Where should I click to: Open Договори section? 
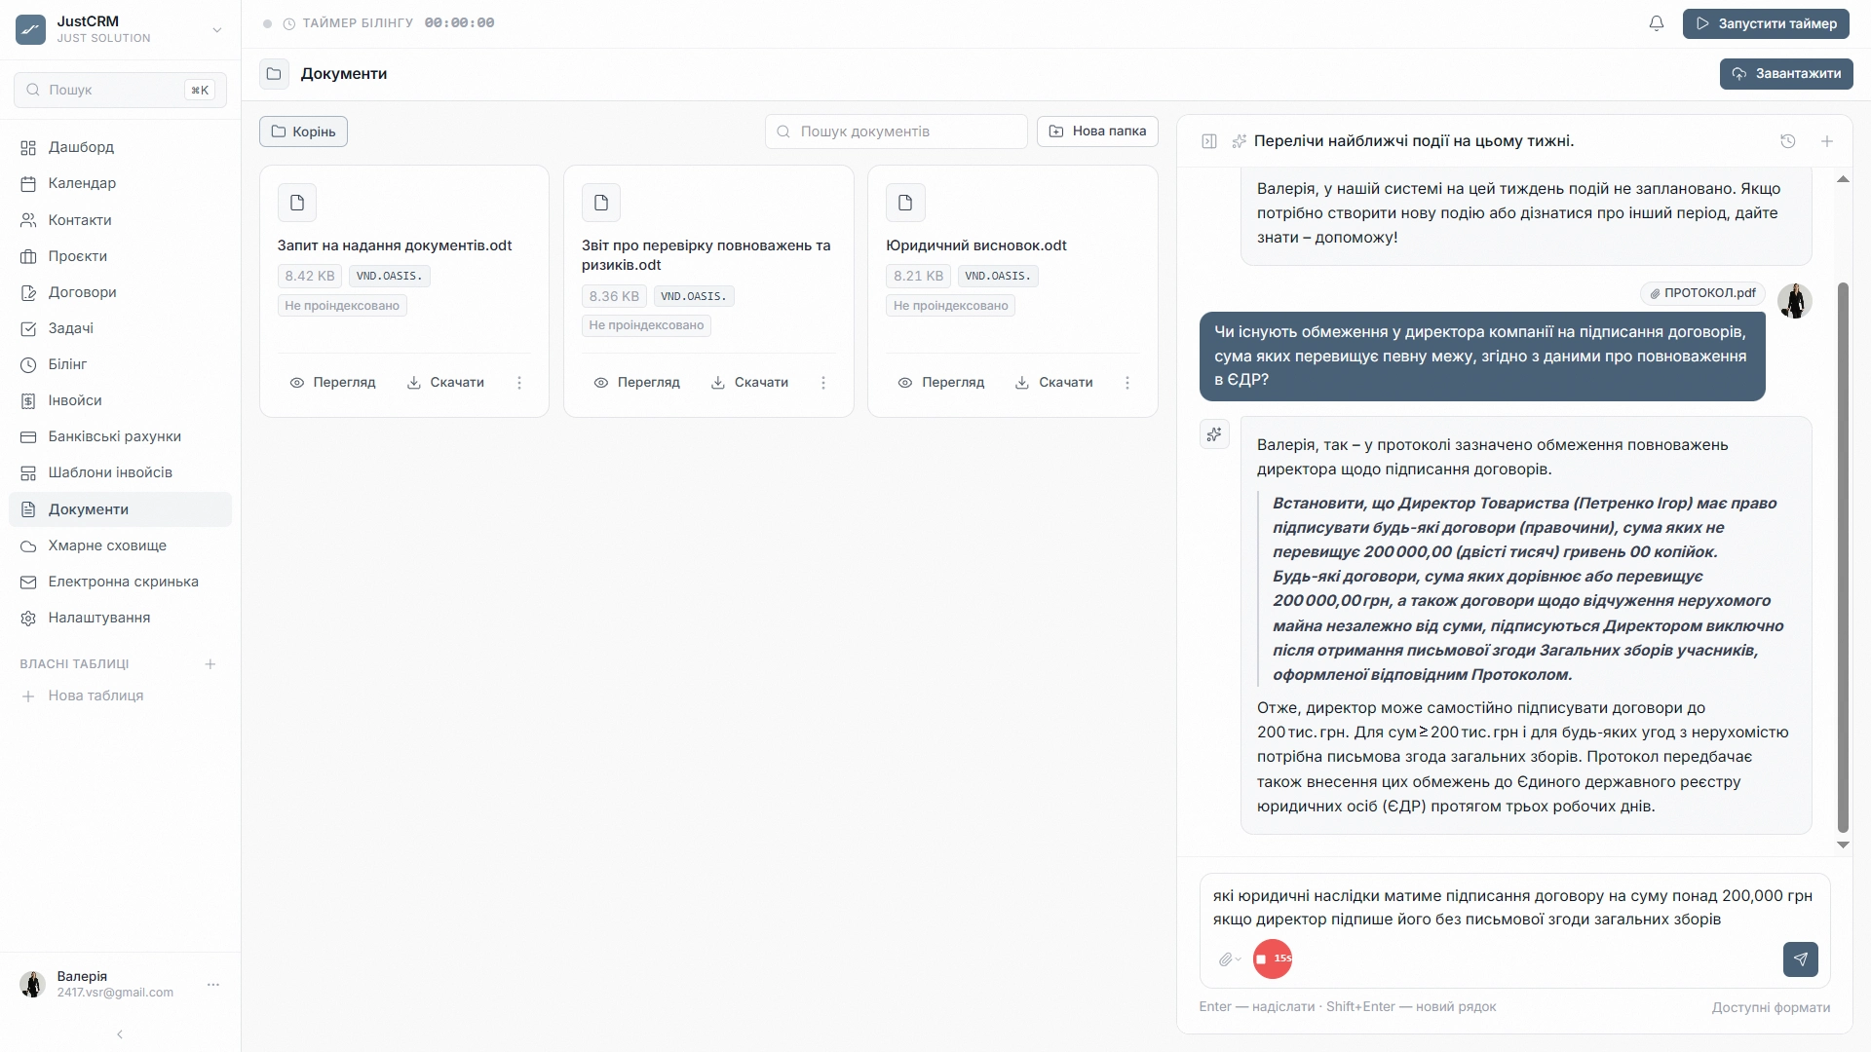pyautogui.click(x=120, y=292)
